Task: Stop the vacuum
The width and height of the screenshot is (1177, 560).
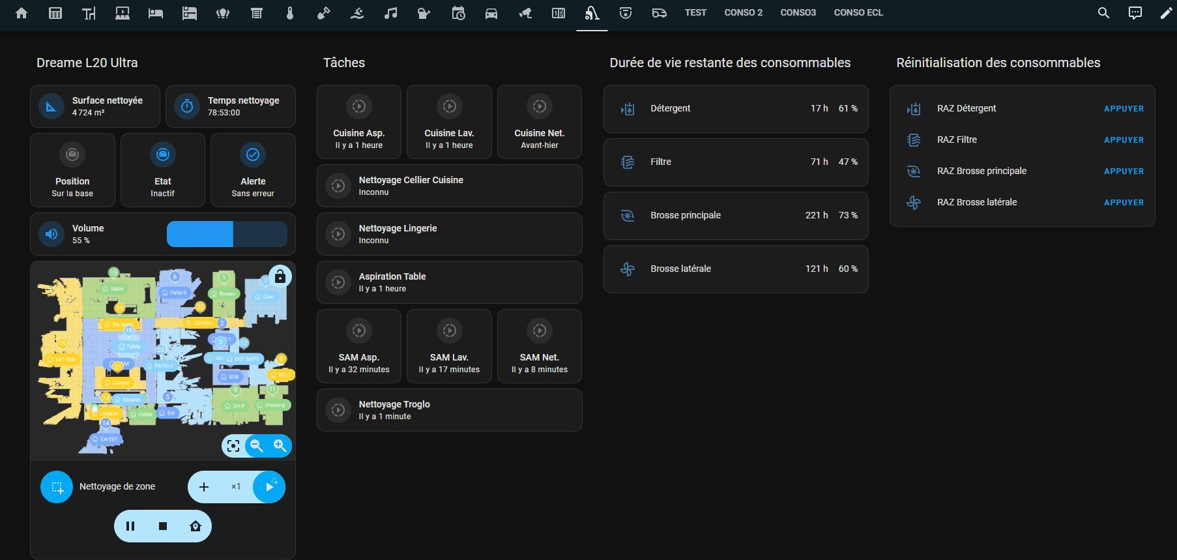Action: tap(163, 526)
